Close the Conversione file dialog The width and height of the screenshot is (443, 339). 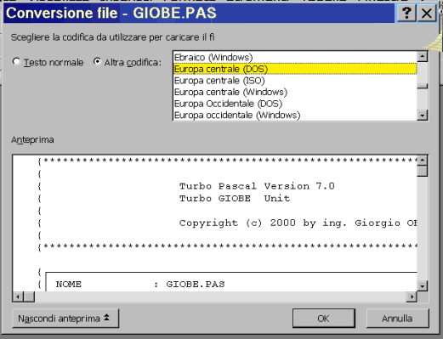426,13
